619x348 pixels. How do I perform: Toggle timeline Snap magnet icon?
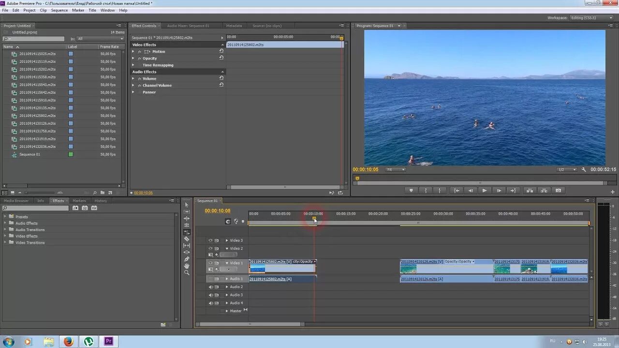click(228, 221)
